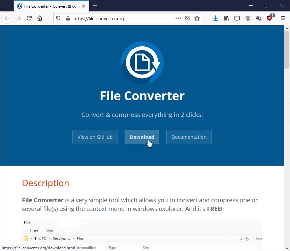
Task: Click the site security padlock icon
Action: point(68,18)
